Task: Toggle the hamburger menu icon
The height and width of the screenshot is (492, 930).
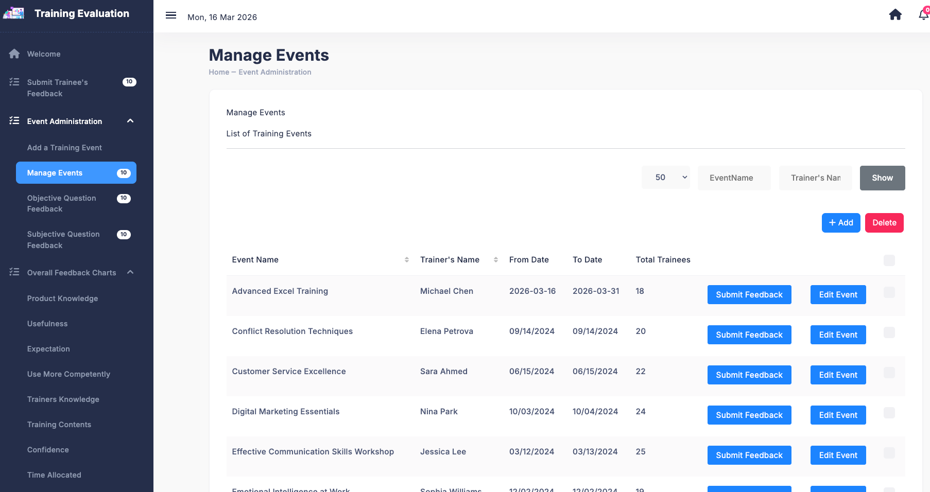Action: (171, 15)
